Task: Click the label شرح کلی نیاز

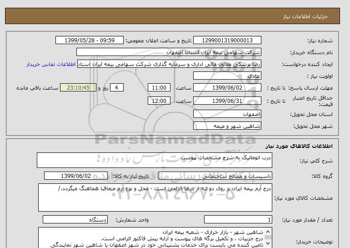Action: tap(316, 161)
